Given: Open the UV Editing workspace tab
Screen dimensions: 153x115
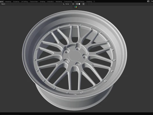Looking at the screenshot, I should (25, 2).
